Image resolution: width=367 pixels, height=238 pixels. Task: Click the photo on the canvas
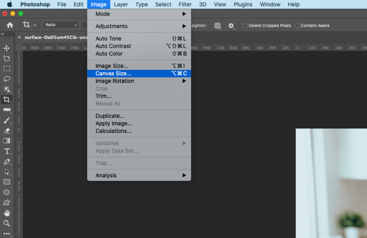331,183
